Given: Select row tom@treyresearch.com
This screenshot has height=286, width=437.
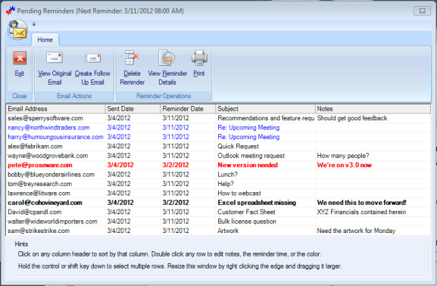Looking at the screenshot, I should tap(218, 184).
